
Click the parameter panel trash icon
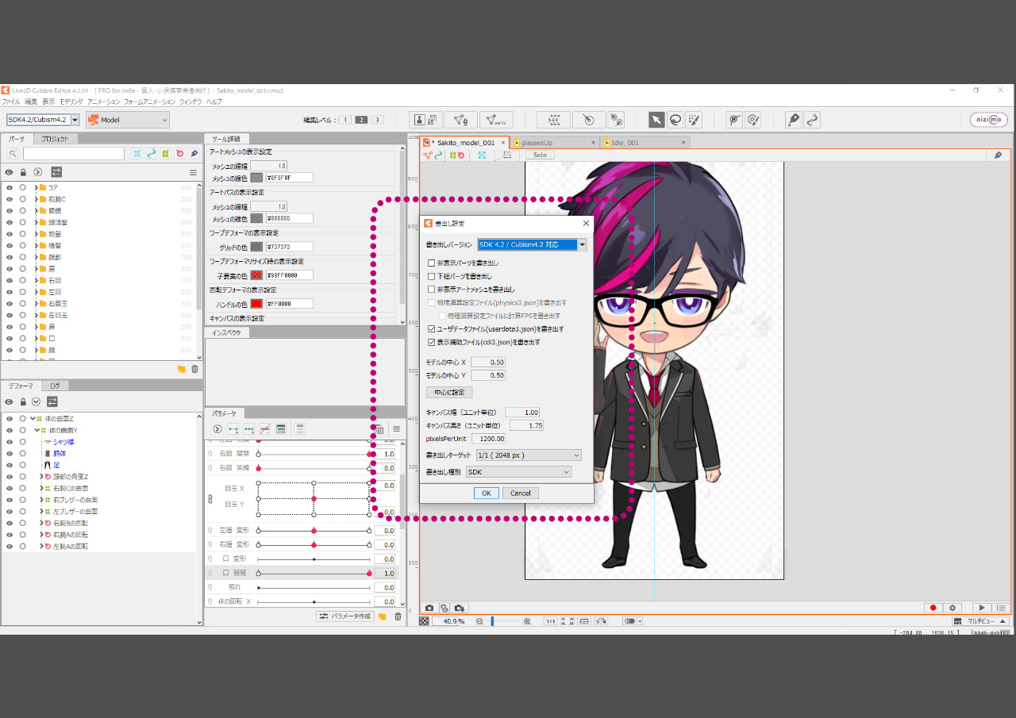(x=398, y=616)
